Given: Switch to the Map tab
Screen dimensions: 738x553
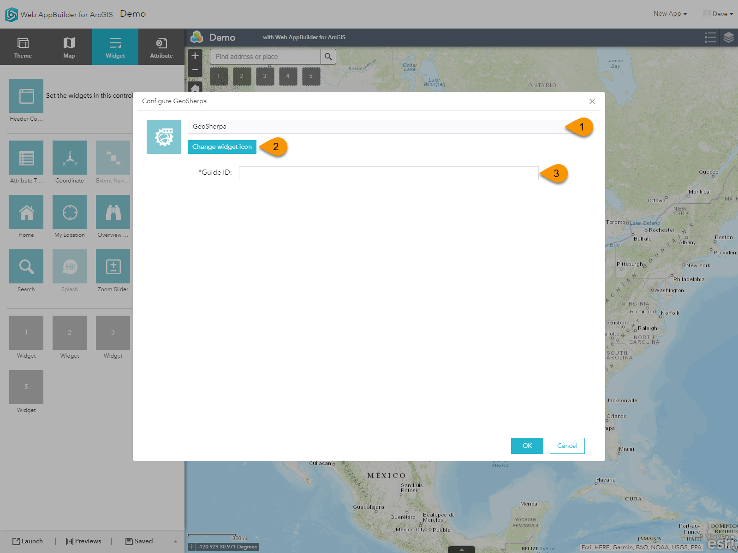Looking at the screenshot, I should coord(69,47).
